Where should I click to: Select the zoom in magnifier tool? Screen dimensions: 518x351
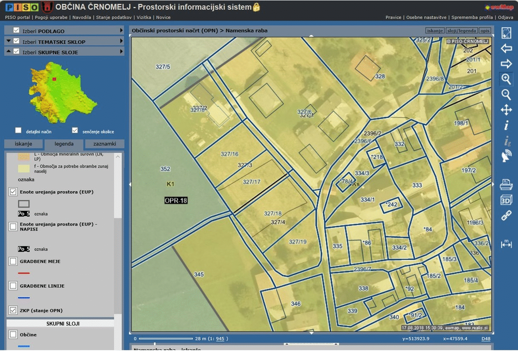506,79
